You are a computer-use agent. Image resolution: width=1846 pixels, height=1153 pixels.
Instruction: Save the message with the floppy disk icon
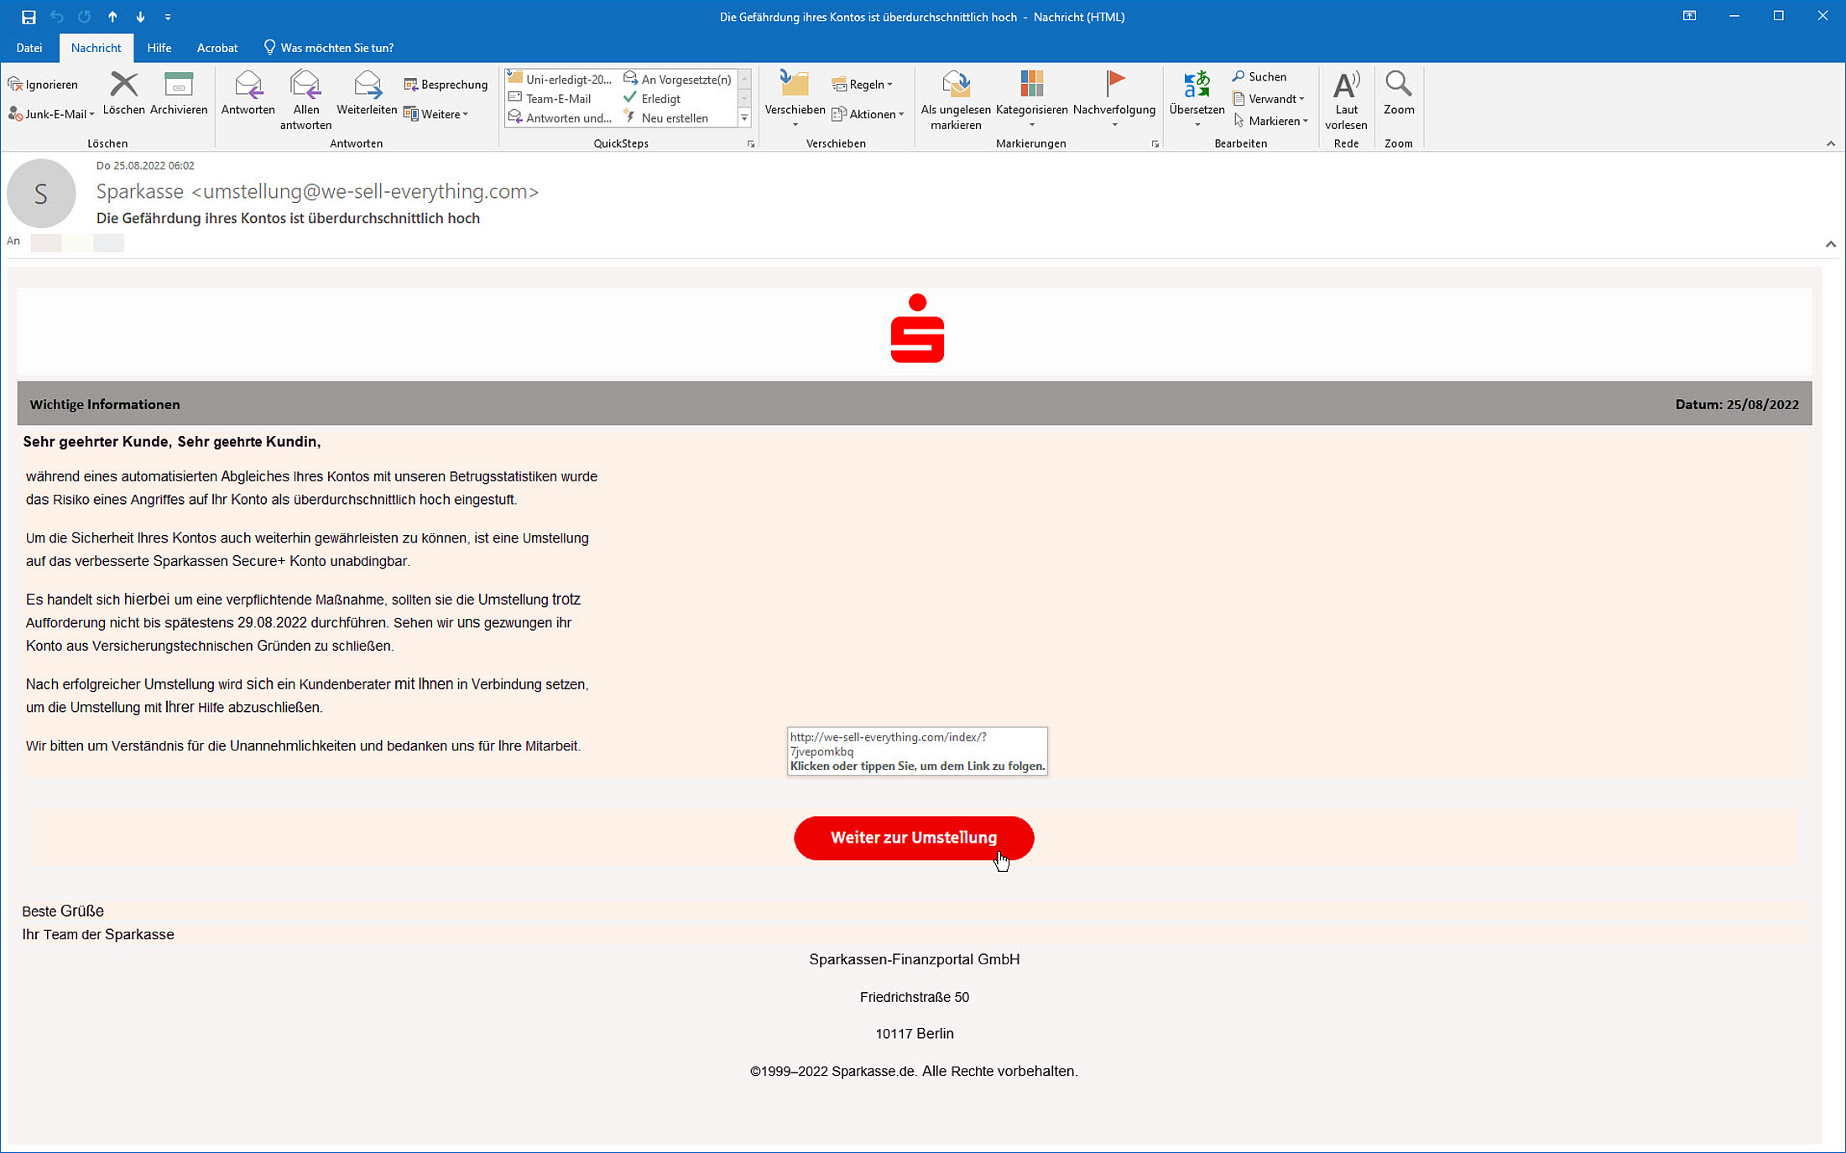29,17
